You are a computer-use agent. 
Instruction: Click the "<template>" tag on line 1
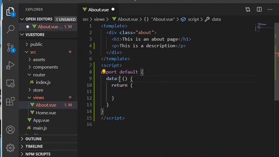coord(114,26)
